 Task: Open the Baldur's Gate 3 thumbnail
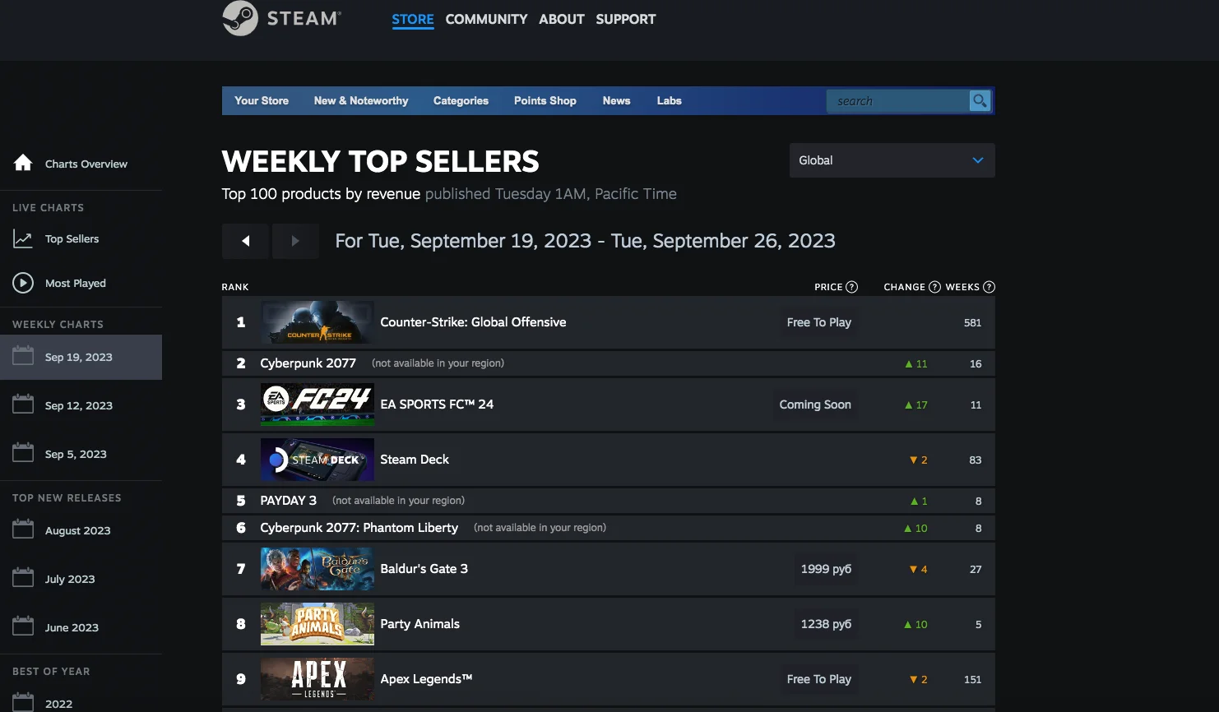pos(317,569)
